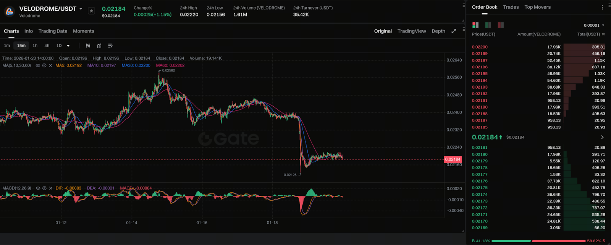Image resolution: width=611 pixels, height=245 pixels.
Task: Hide the MA(5,10,30,60) indicator via eye
Action: point(38,65)
